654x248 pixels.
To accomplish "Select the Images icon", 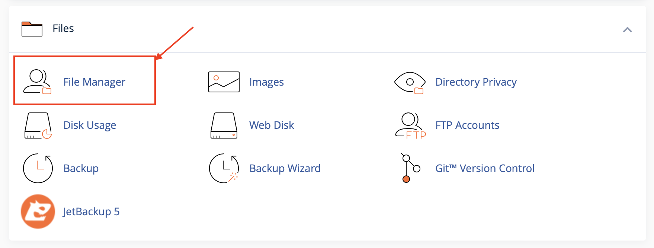I will (x=223, y=82).
